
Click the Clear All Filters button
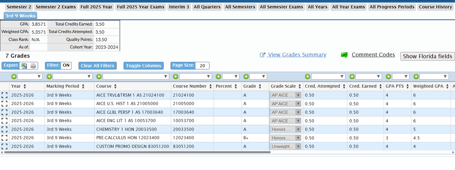[x=97, y=66]
